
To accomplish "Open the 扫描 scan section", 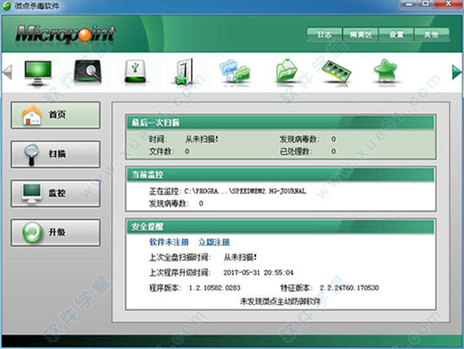I will coord(56,154).
